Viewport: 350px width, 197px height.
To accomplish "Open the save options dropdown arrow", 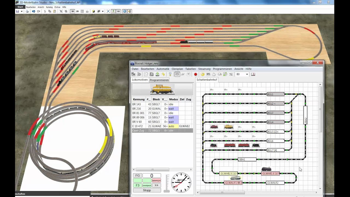I will point(22,11).
